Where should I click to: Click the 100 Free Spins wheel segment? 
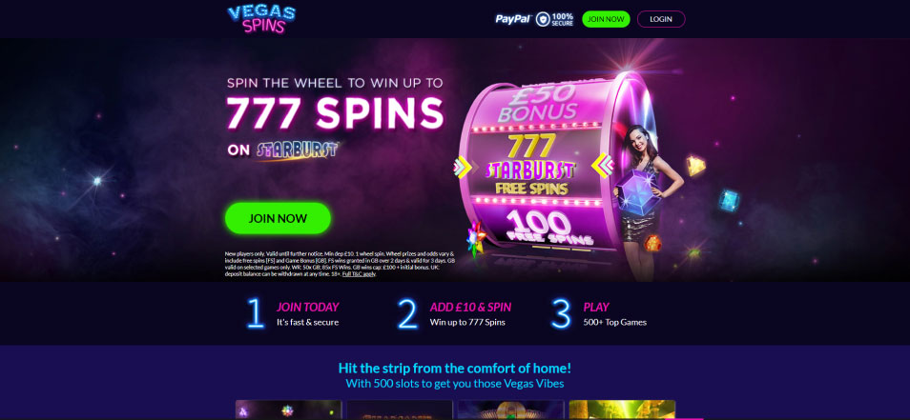548,227
